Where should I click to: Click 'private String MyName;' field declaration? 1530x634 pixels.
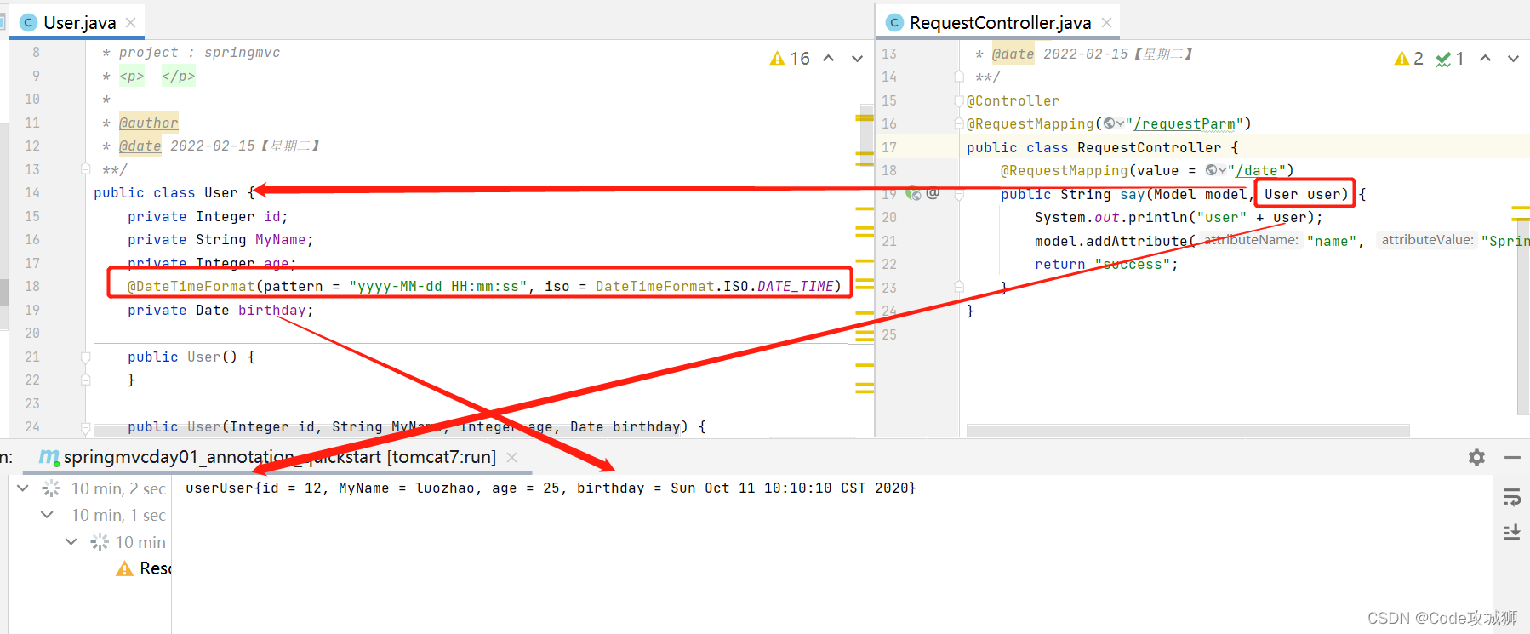tap(220, 239)
